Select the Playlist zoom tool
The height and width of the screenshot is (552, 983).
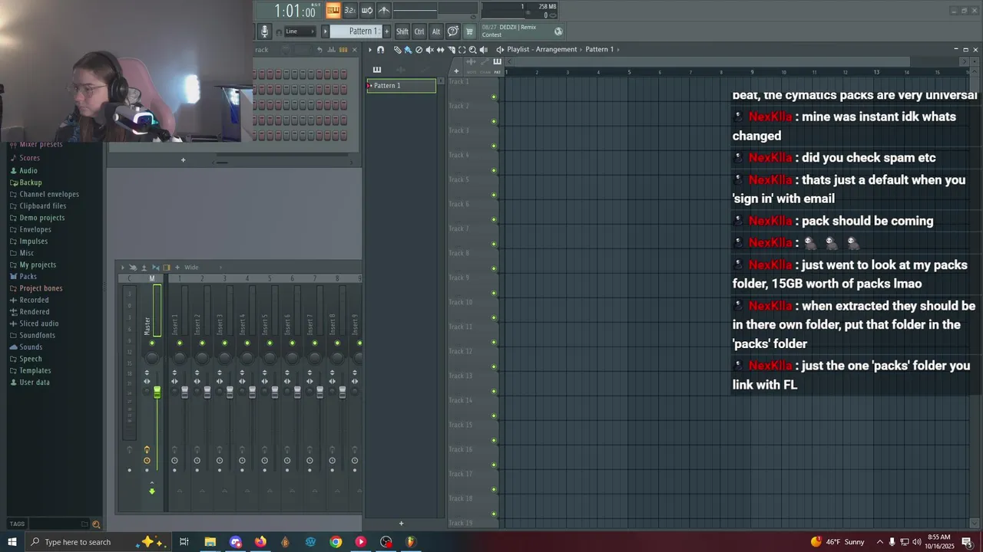point(472,50)
